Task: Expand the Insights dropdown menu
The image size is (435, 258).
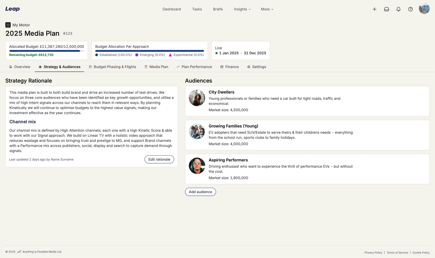Action: pos(242,9)
